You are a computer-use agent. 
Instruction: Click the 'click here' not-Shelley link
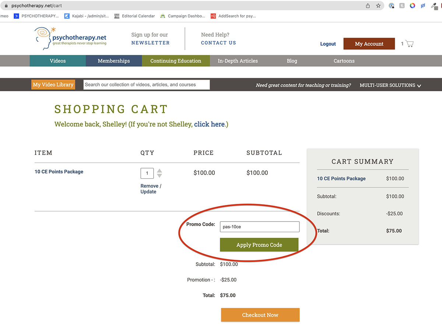(209, 124)
